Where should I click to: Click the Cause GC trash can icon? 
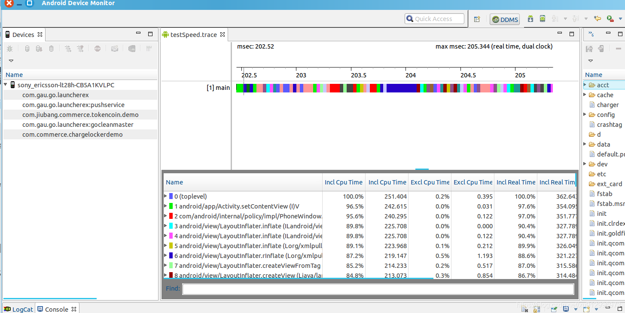point(51,49)
